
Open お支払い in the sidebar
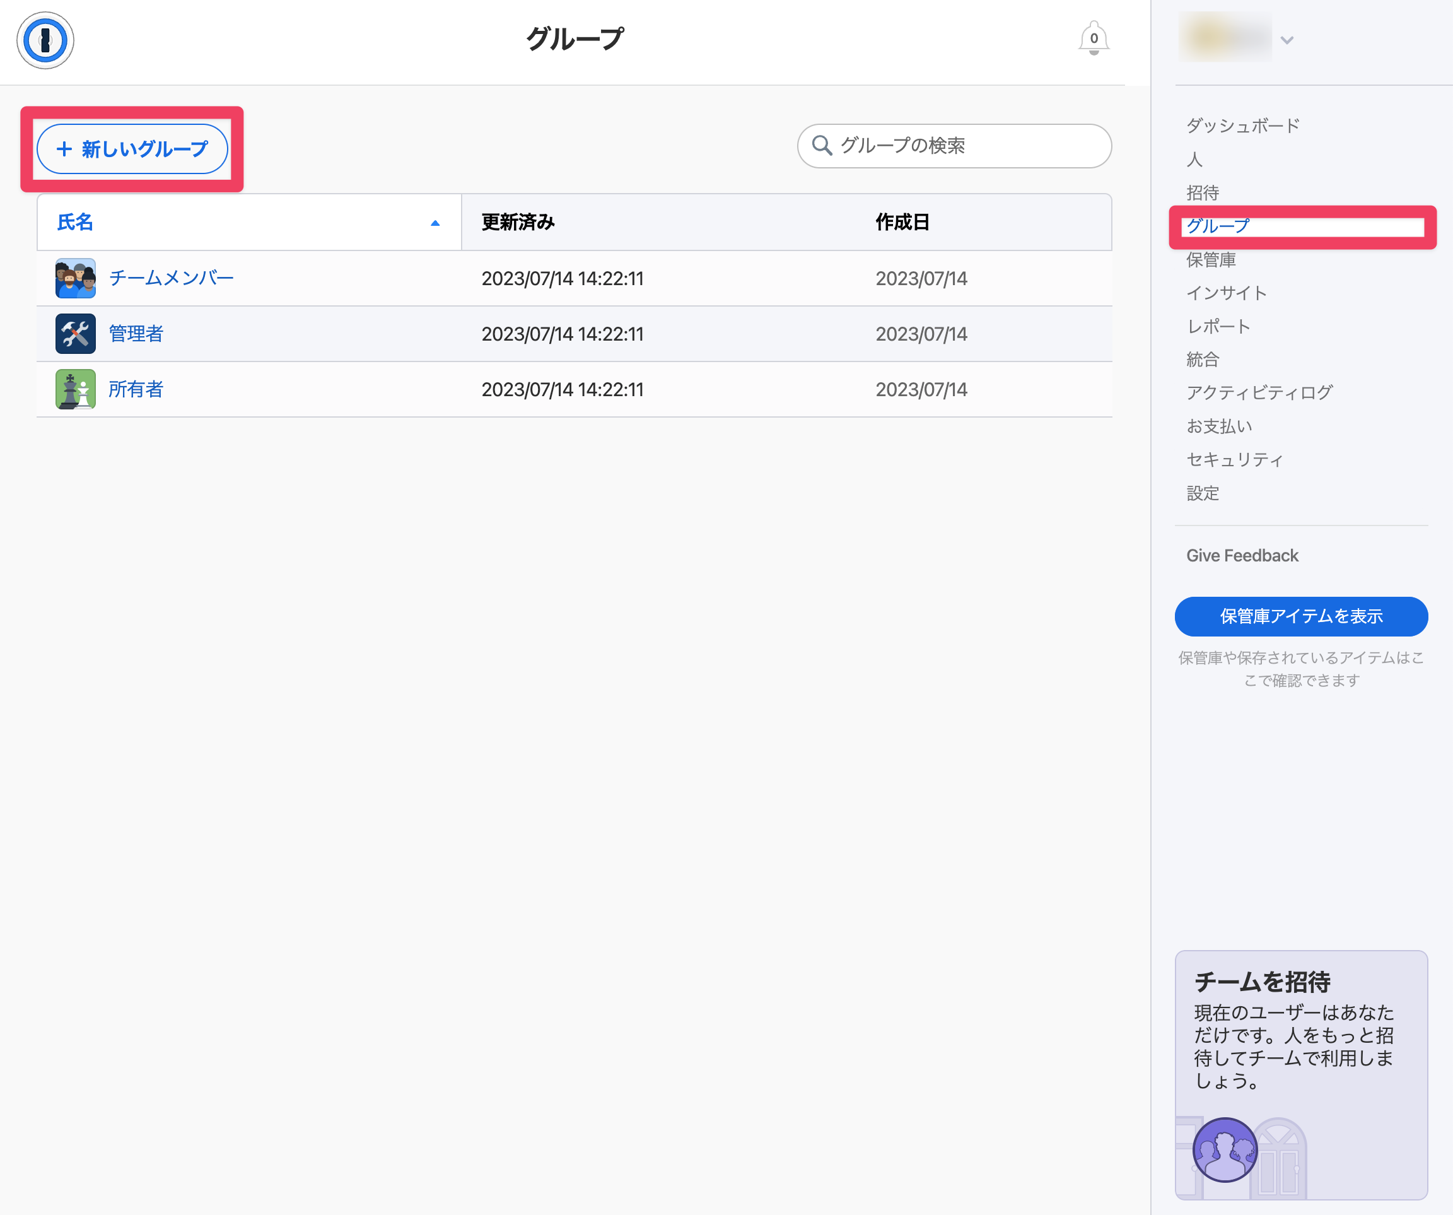click(1219, 426)
